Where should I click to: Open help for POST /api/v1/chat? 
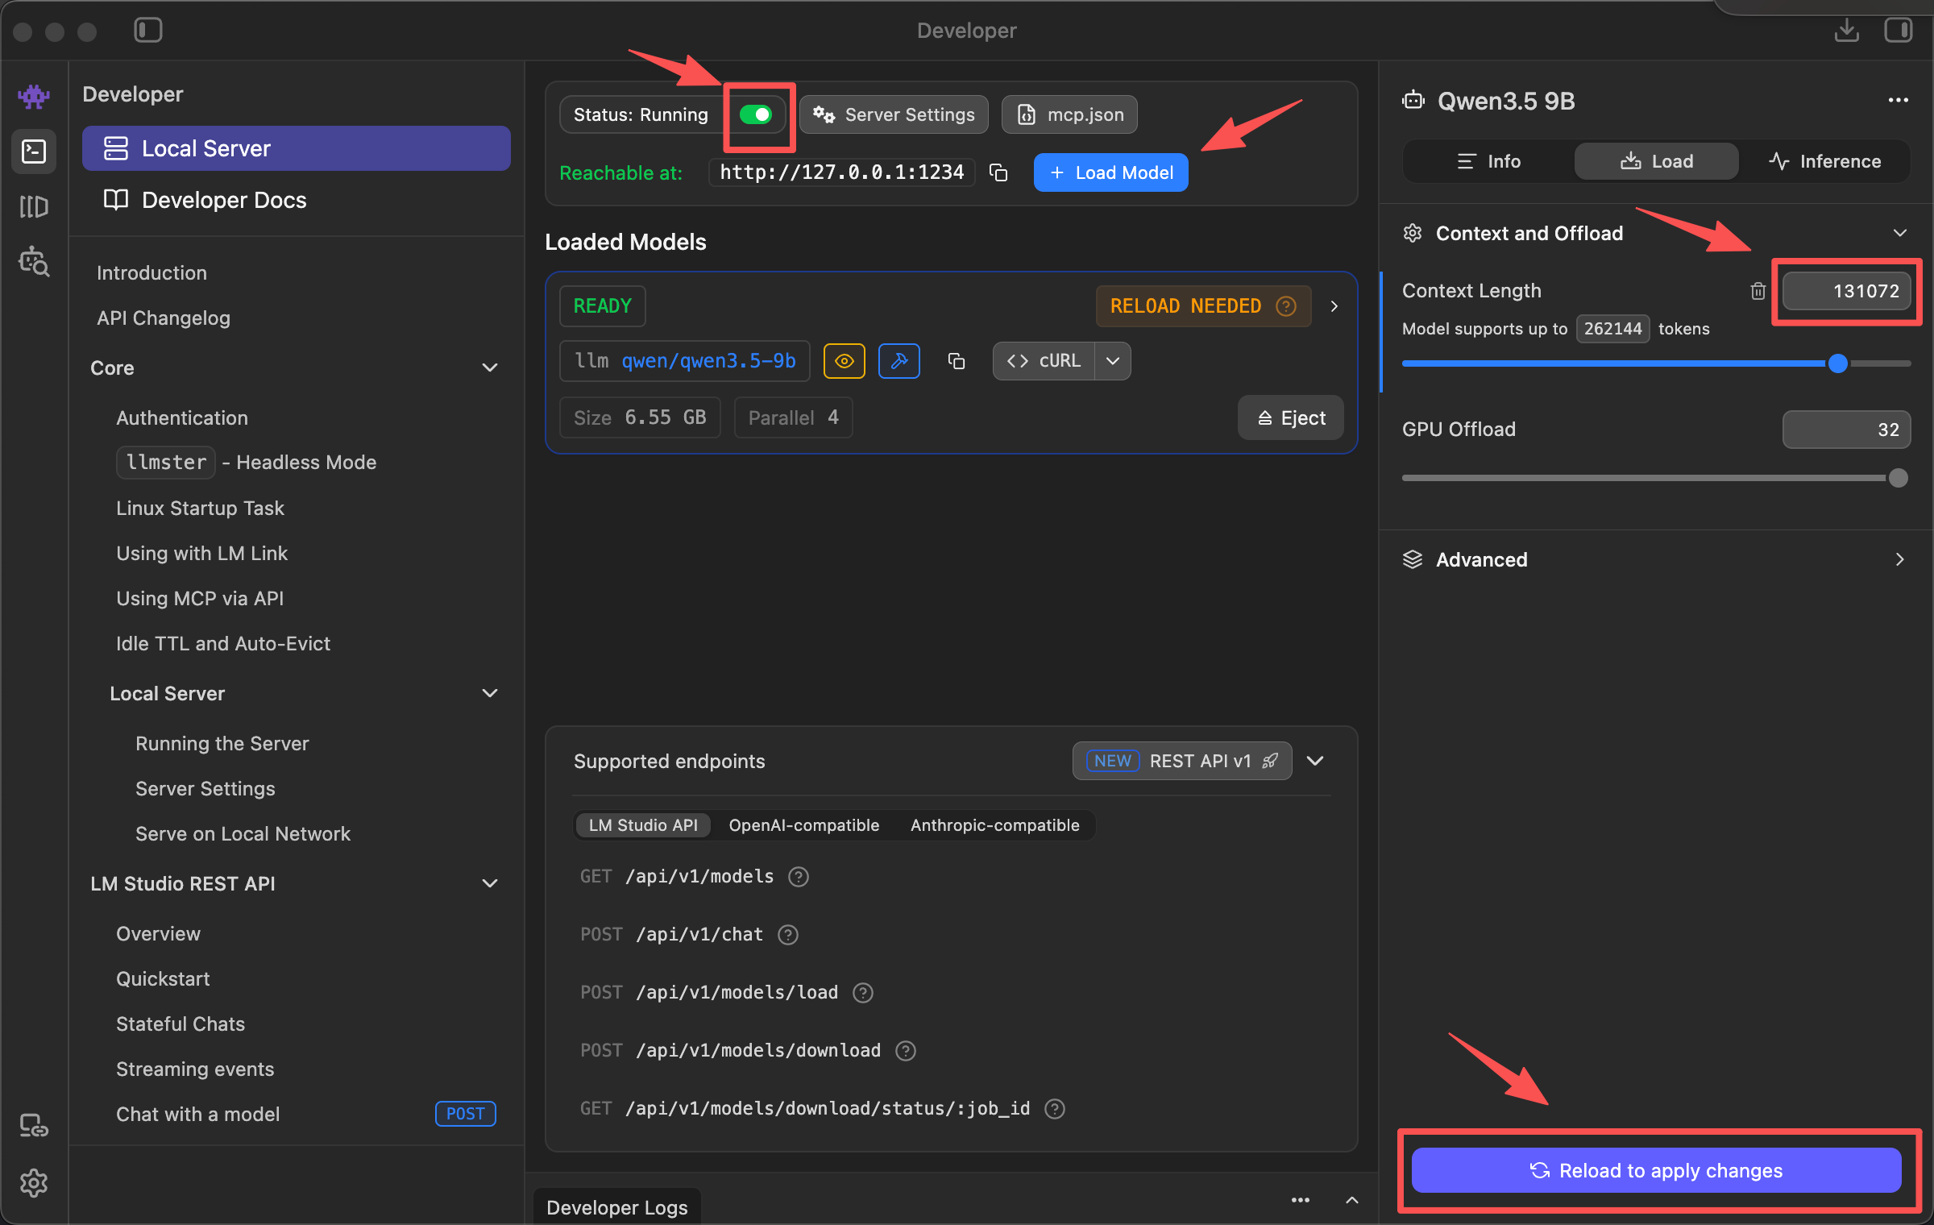(788, 935)
